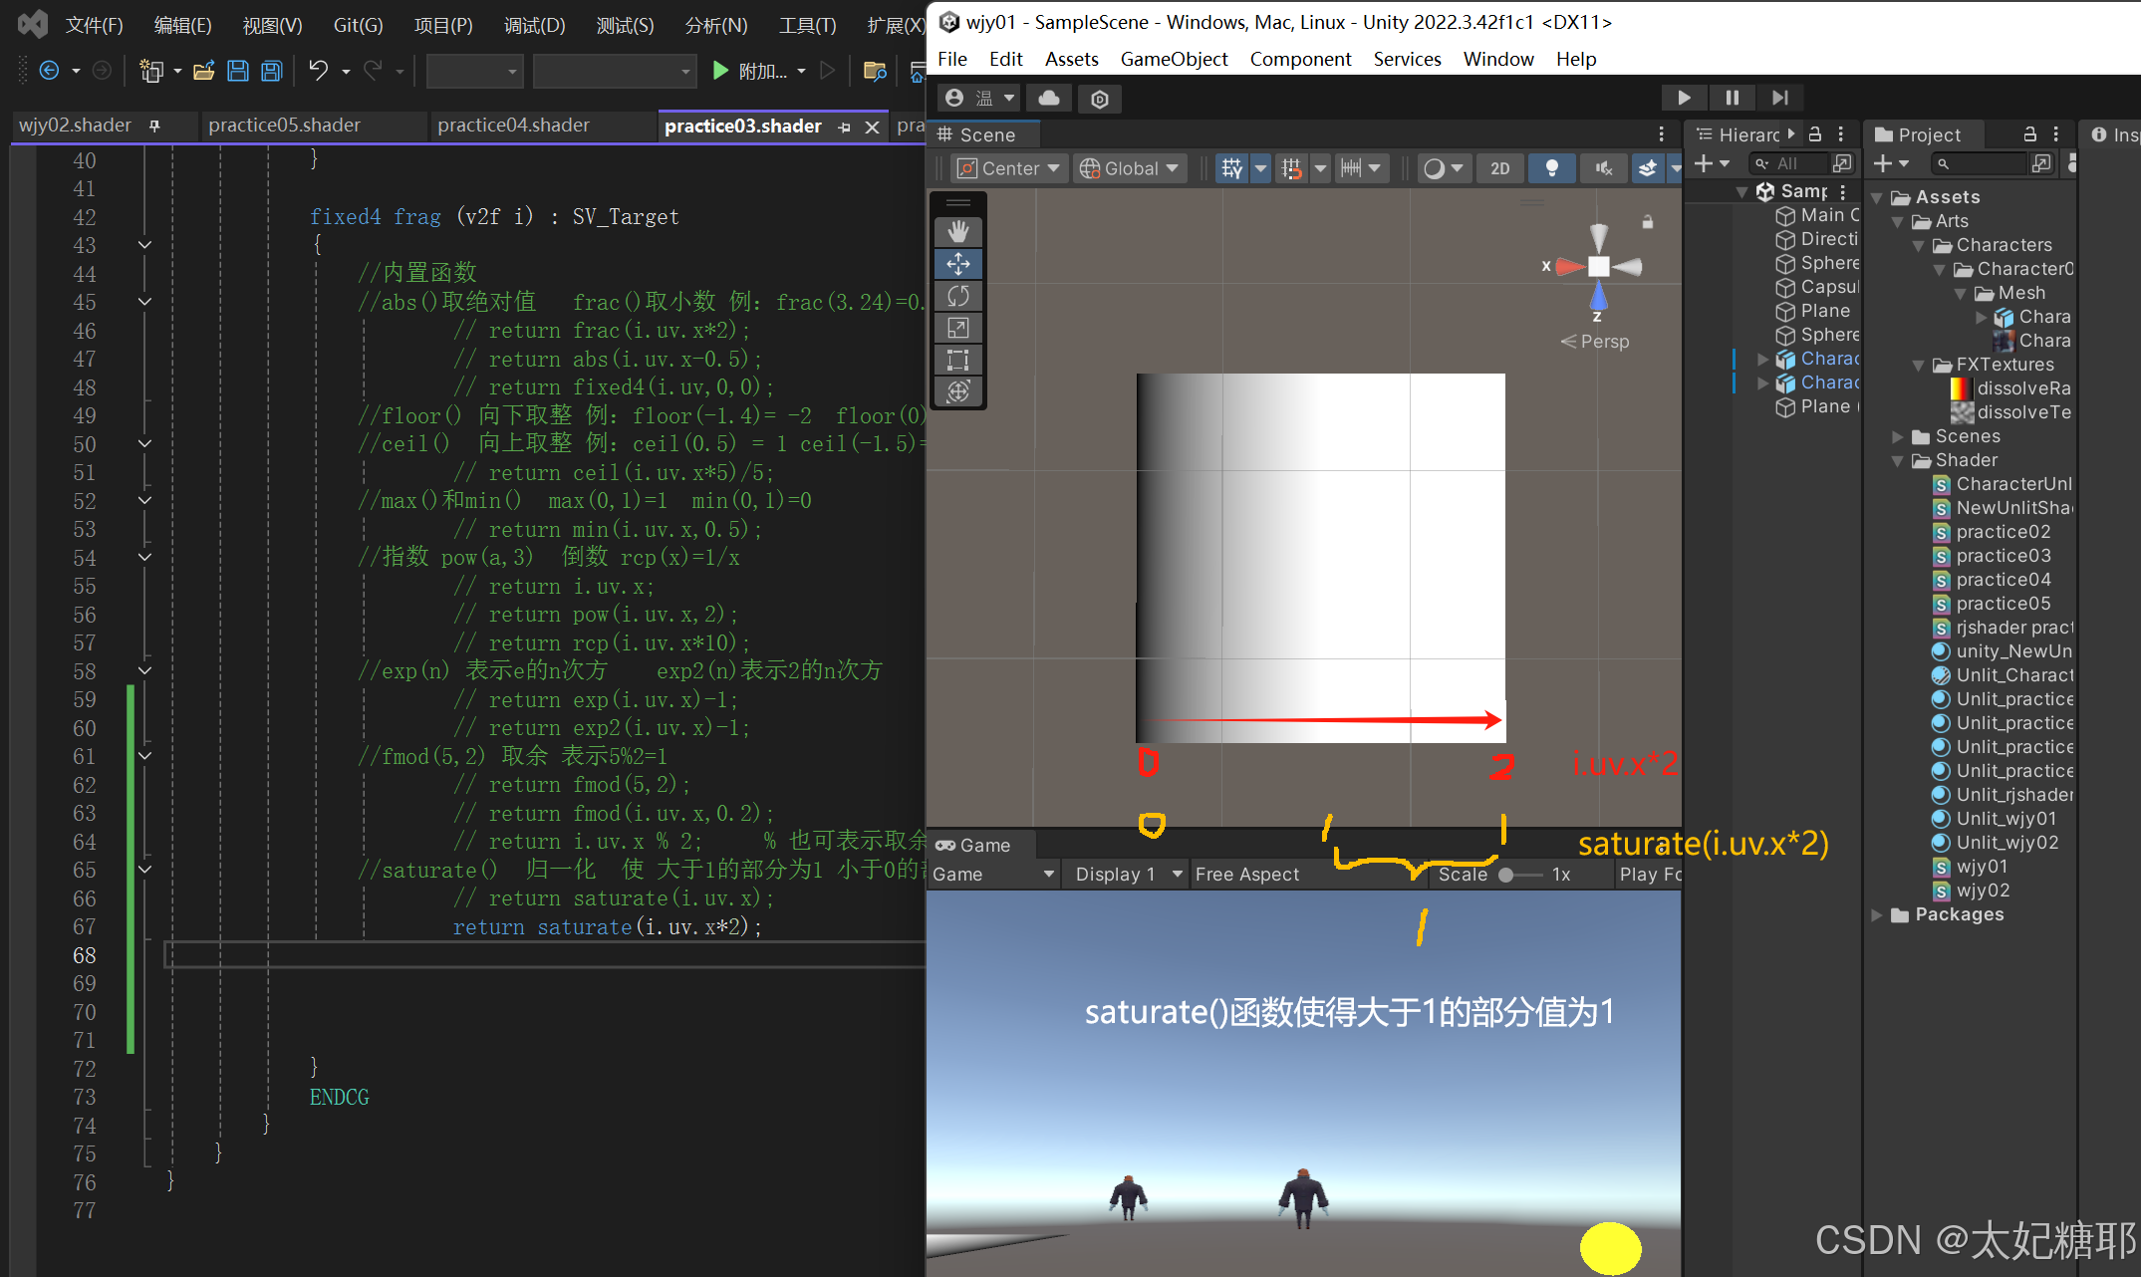Open the Global handle rotation dropdown

pyautogui.click(x=1130, y=168)
